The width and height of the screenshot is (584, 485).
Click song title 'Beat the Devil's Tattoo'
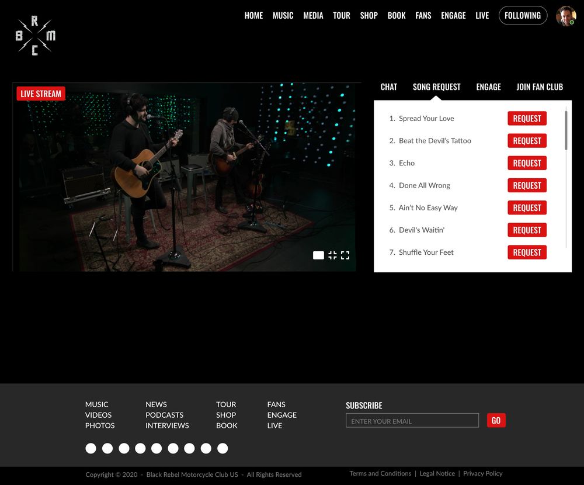pyautogui.click(x=435, y=141)
